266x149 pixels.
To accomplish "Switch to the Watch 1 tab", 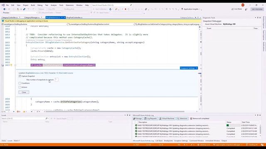I will pyautogui.click(x=17, y=141).
